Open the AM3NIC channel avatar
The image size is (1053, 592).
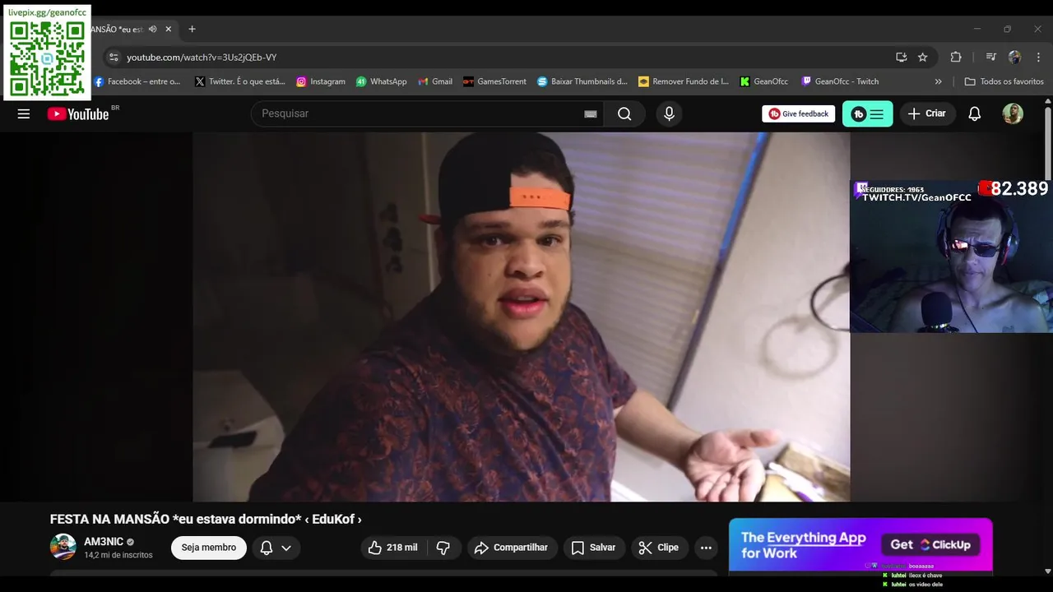pyautogui.click(x=63, y=547)
